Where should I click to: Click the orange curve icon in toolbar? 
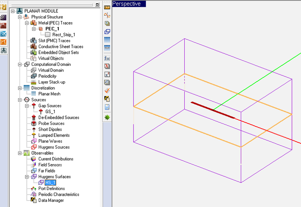pos(107,15)
